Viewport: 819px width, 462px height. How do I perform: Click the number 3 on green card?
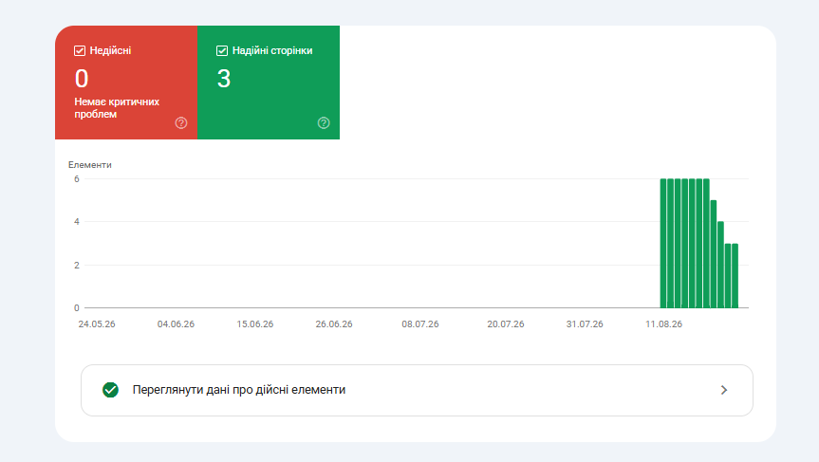click(224, 79)
